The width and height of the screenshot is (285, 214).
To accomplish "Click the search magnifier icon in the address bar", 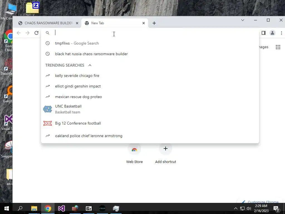I will click(47, 33).
